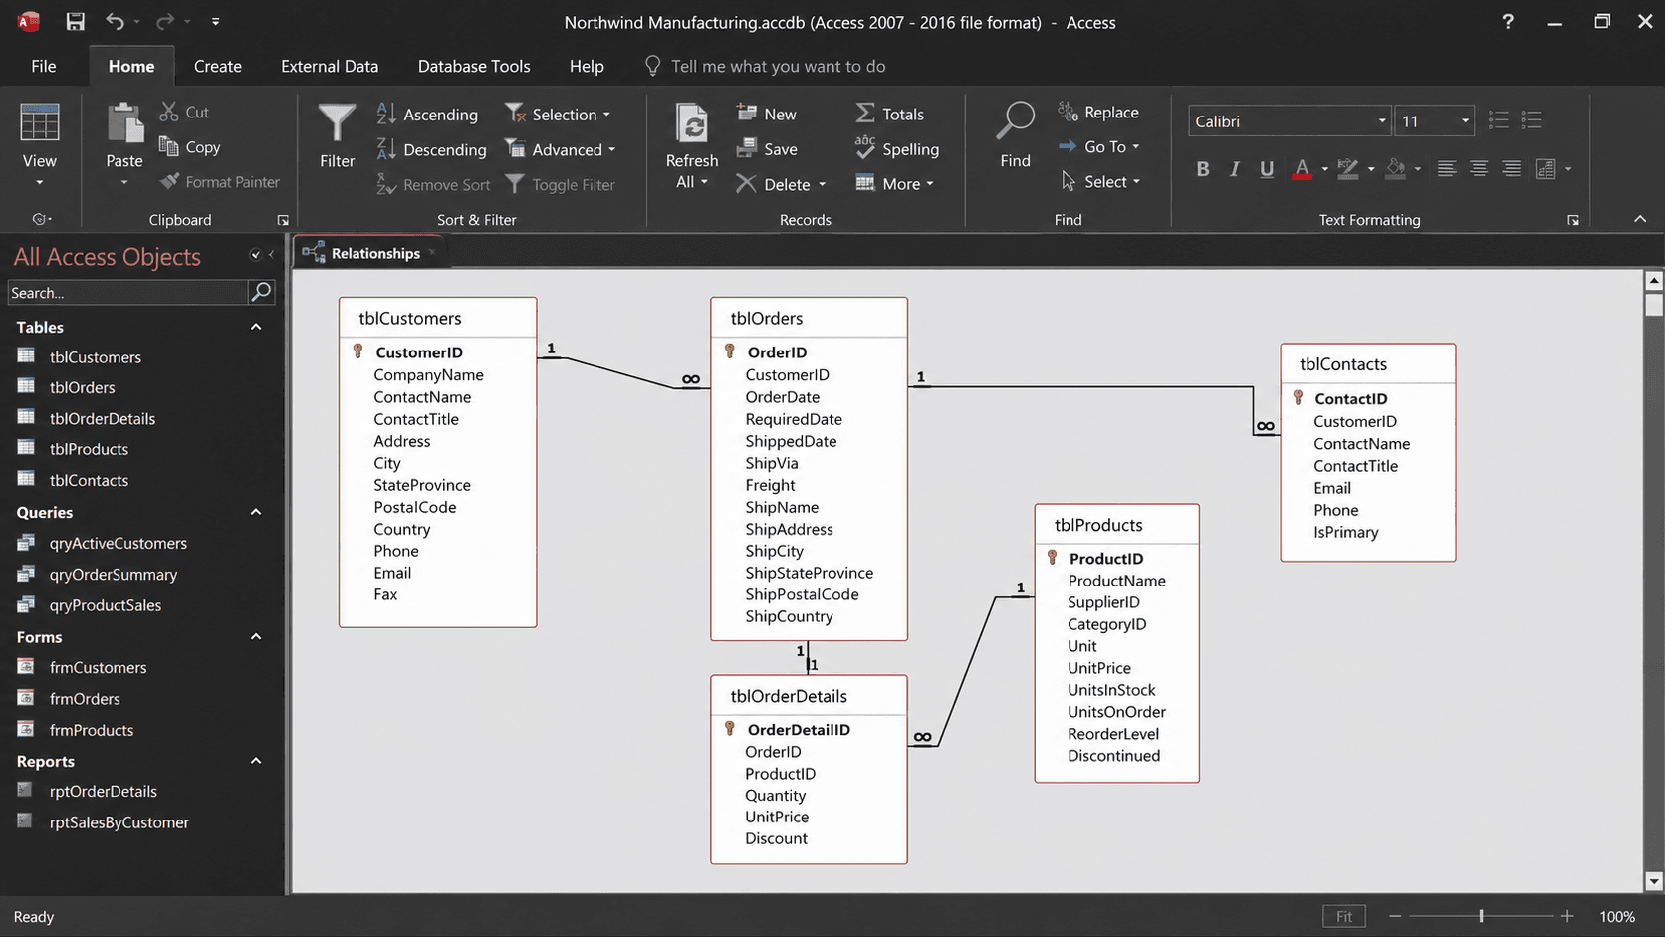Click the Fit button in status bar
Viewport: 1665px width, 937px height.
[x=1344, y=916]
